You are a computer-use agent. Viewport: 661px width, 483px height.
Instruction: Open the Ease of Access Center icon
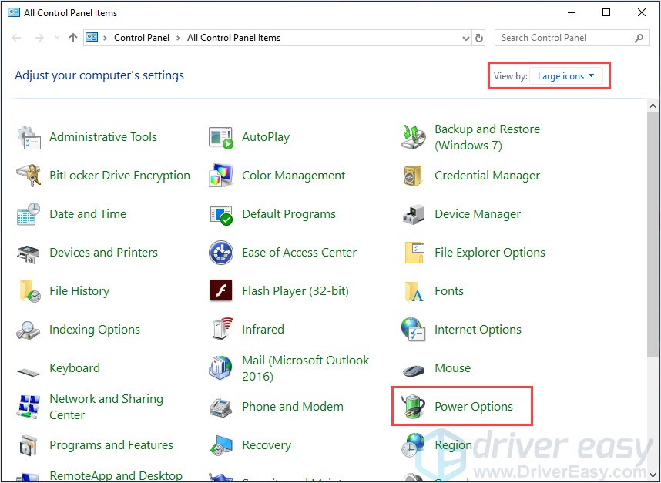pyautogui.click(x=221, y=253)
